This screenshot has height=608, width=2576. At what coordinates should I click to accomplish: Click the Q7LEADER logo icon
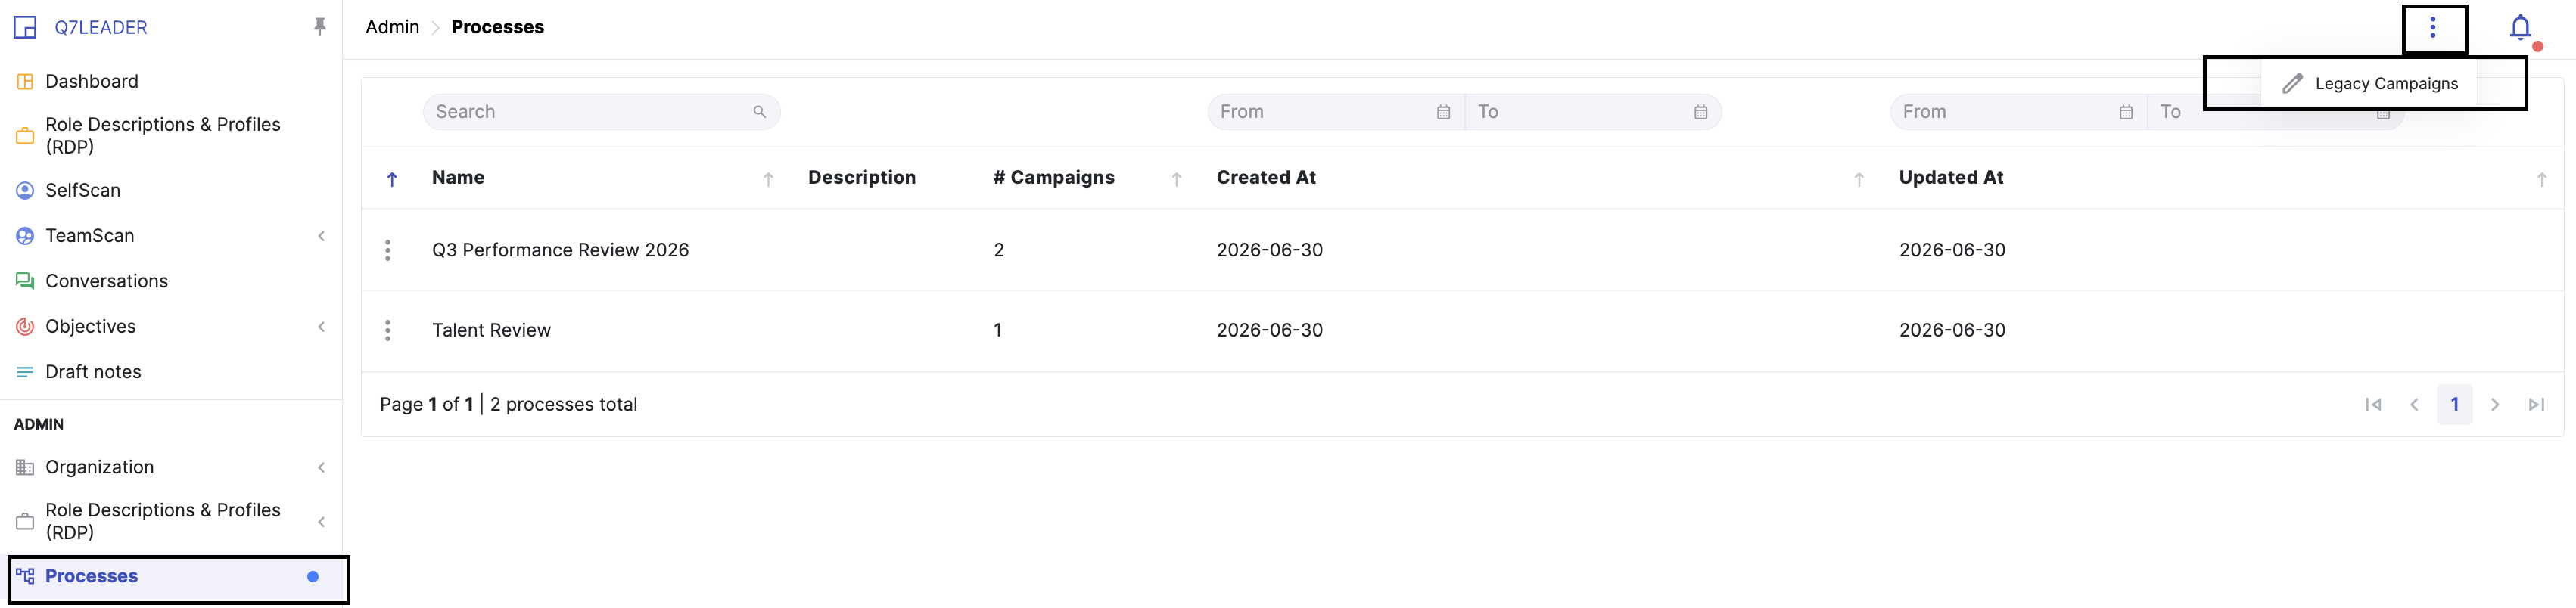(x=25, y=27)
